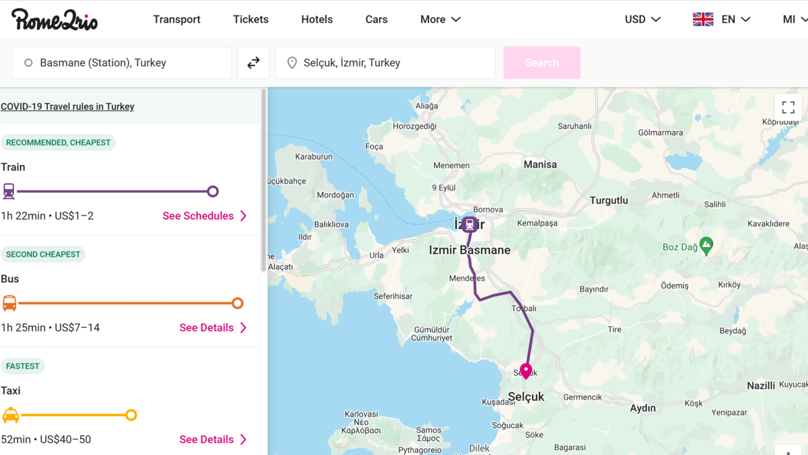Viewport: 808px width, 455px height.
Task: View See Schedules for the train
Action: pyautogui.click(x=205, y=216)
